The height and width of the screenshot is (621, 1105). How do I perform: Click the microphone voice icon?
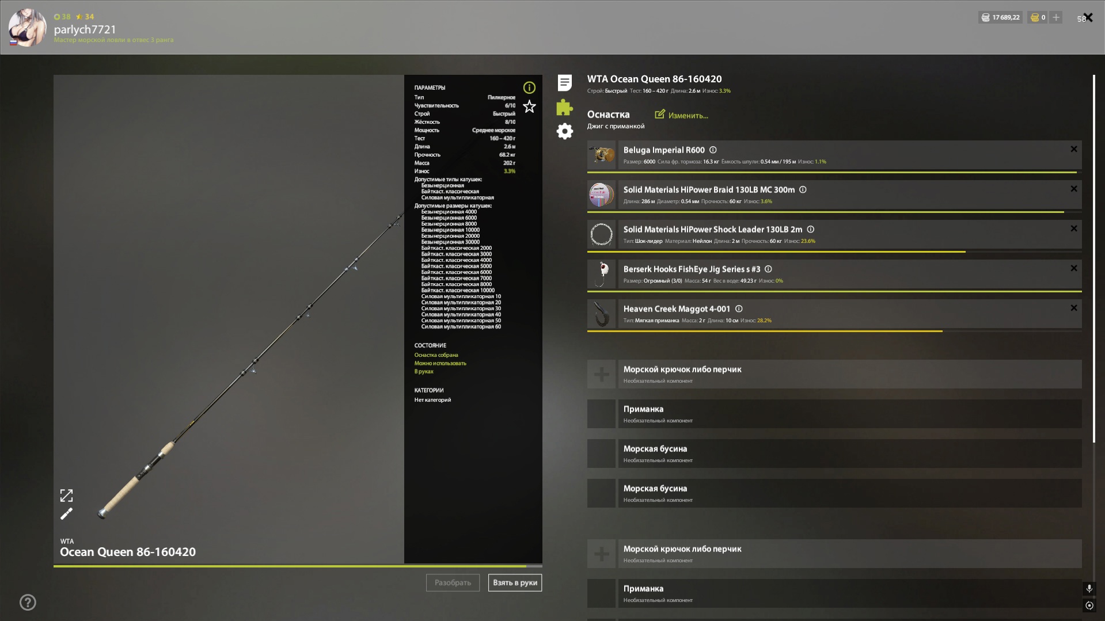pyautogui.click(x=1089, y=588)
